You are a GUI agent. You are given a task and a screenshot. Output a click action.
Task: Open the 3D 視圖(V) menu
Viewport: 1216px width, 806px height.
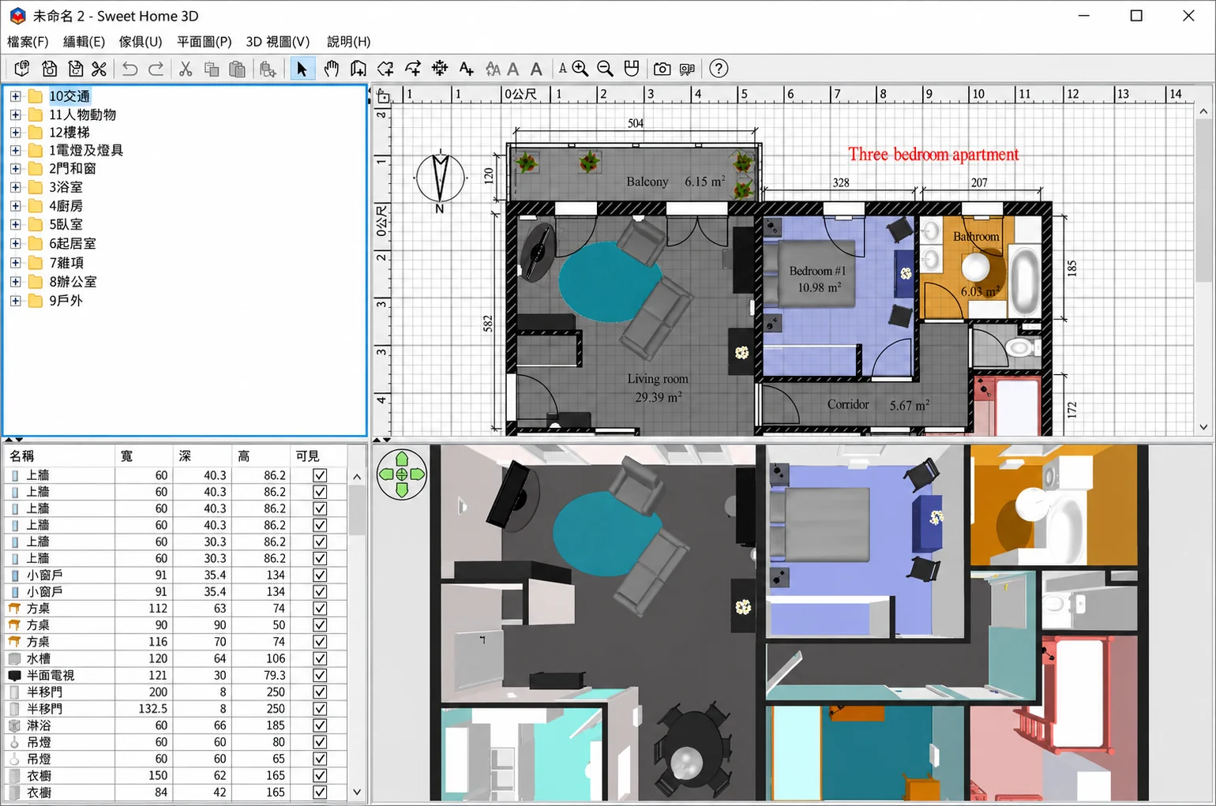(278, 42)
